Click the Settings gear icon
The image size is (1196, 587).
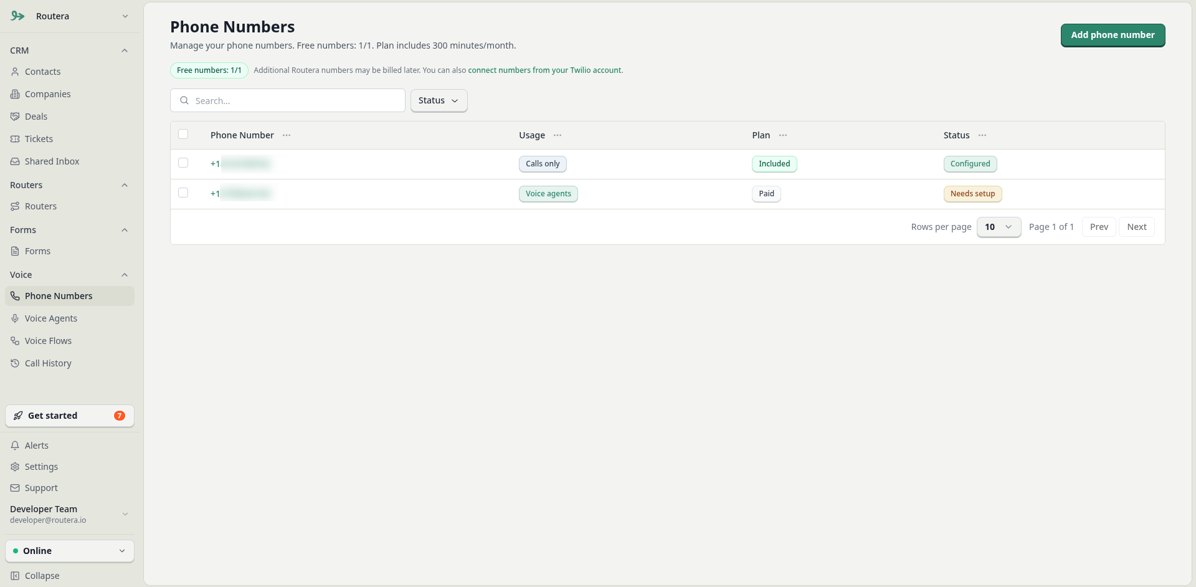[x=15, y=467]
